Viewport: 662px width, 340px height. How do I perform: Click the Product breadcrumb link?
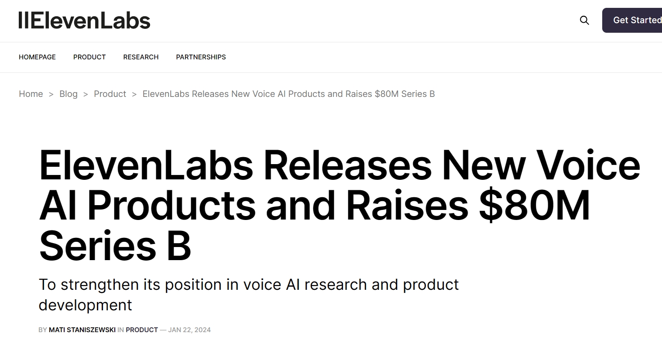pyautogui.click(x=110, y=94)
